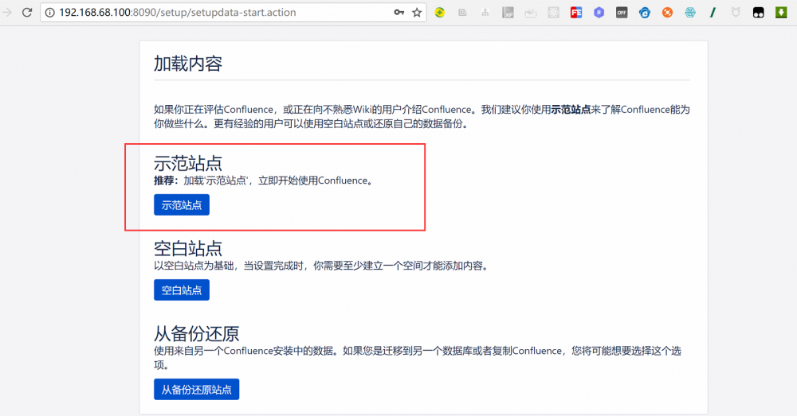Click the text starting with 以空白站点为基础
The width and height of the screenshot is (797, 416).
coord(322,266)
